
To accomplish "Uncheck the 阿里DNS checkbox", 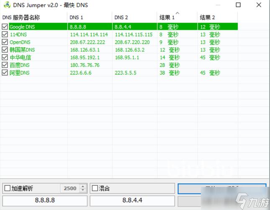I will pos(5,73).
